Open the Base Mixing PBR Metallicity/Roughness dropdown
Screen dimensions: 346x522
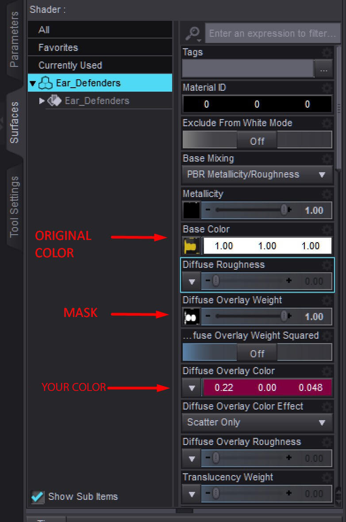coord(257,175)
